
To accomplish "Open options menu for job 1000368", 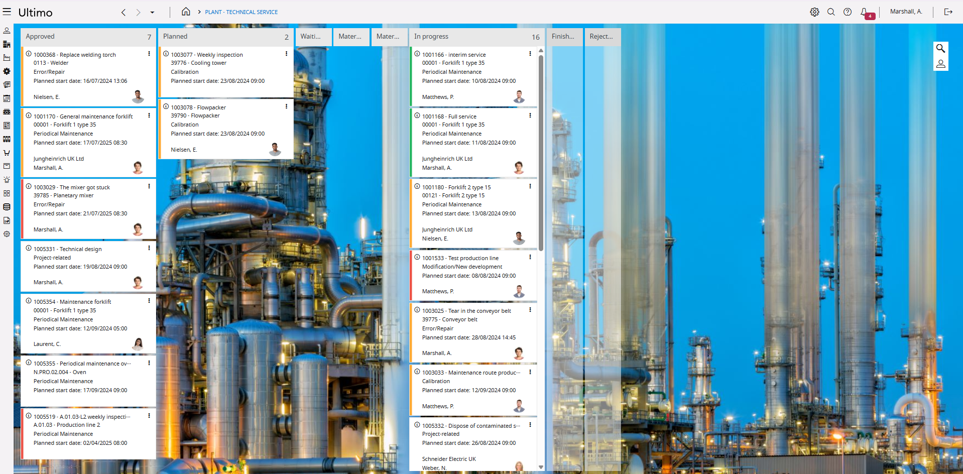I will 149,54.
